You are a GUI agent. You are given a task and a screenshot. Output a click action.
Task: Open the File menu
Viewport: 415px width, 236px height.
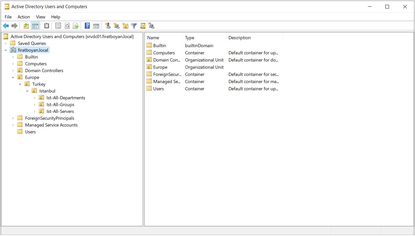[8, 17]
